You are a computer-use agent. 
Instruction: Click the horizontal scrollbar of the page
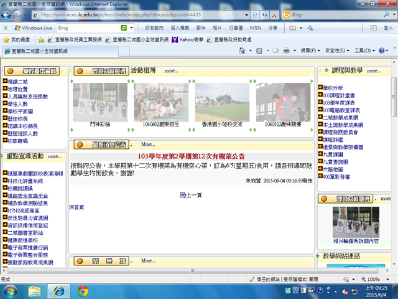click(193, 270)
